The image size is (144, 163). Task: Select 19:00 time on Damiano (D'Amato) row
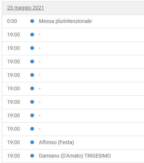pos(14,156)
